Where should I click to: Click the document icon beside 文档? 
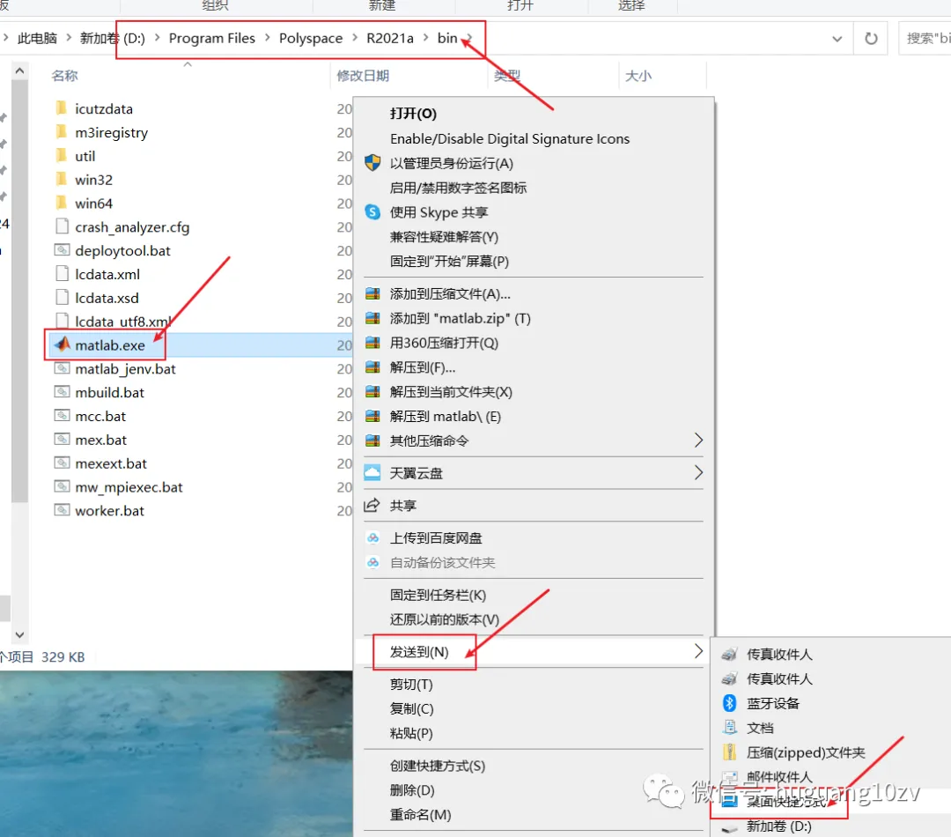730,727
